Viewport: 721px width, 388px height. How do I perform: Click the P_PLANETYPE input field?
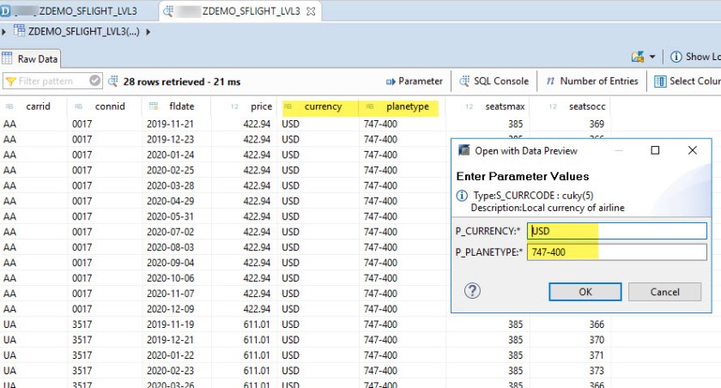click(x=616, y=252)
